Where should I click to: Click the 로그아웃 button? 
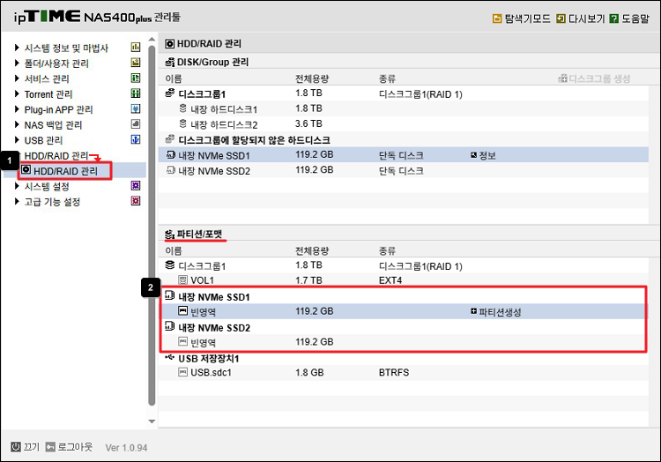coord(69,447)
